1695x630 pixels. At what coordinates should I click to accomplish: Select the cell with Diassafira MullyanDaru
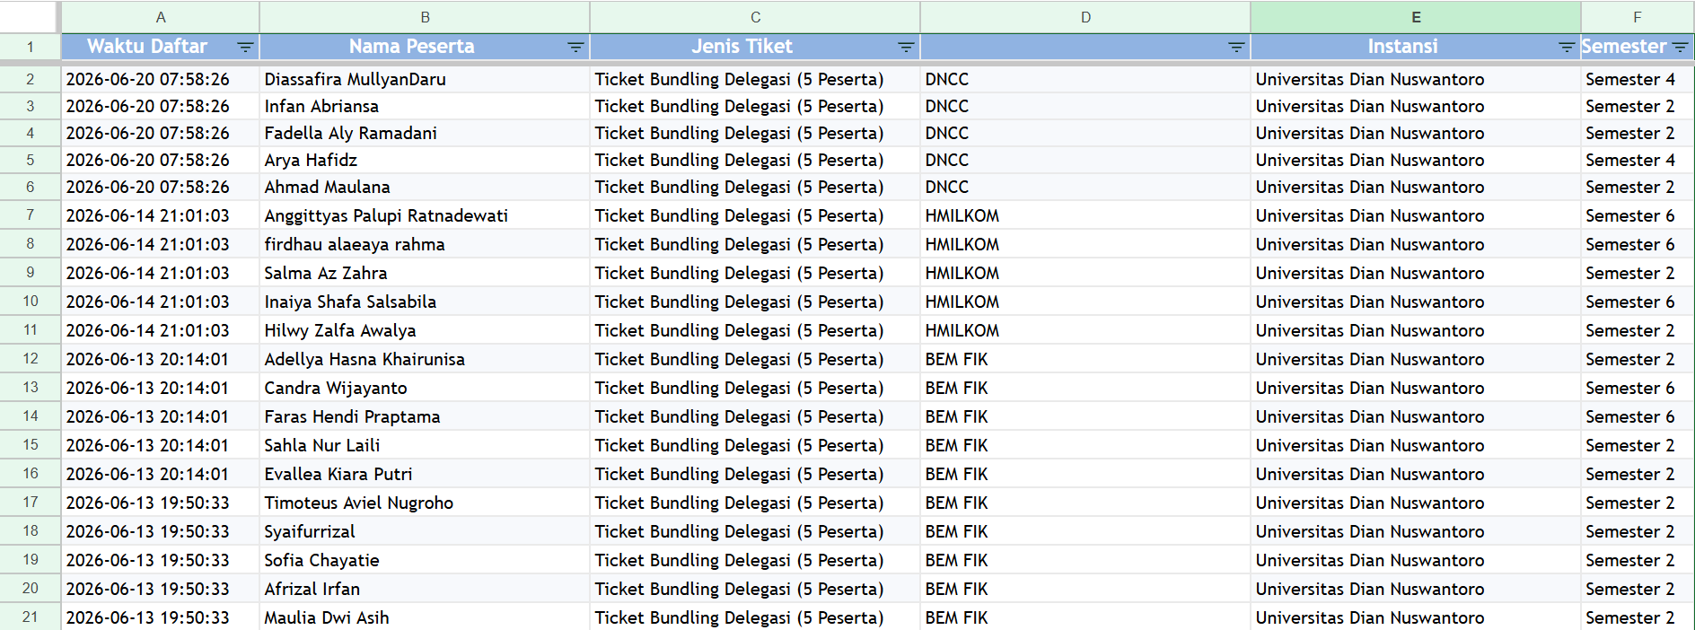click(425, 79)
